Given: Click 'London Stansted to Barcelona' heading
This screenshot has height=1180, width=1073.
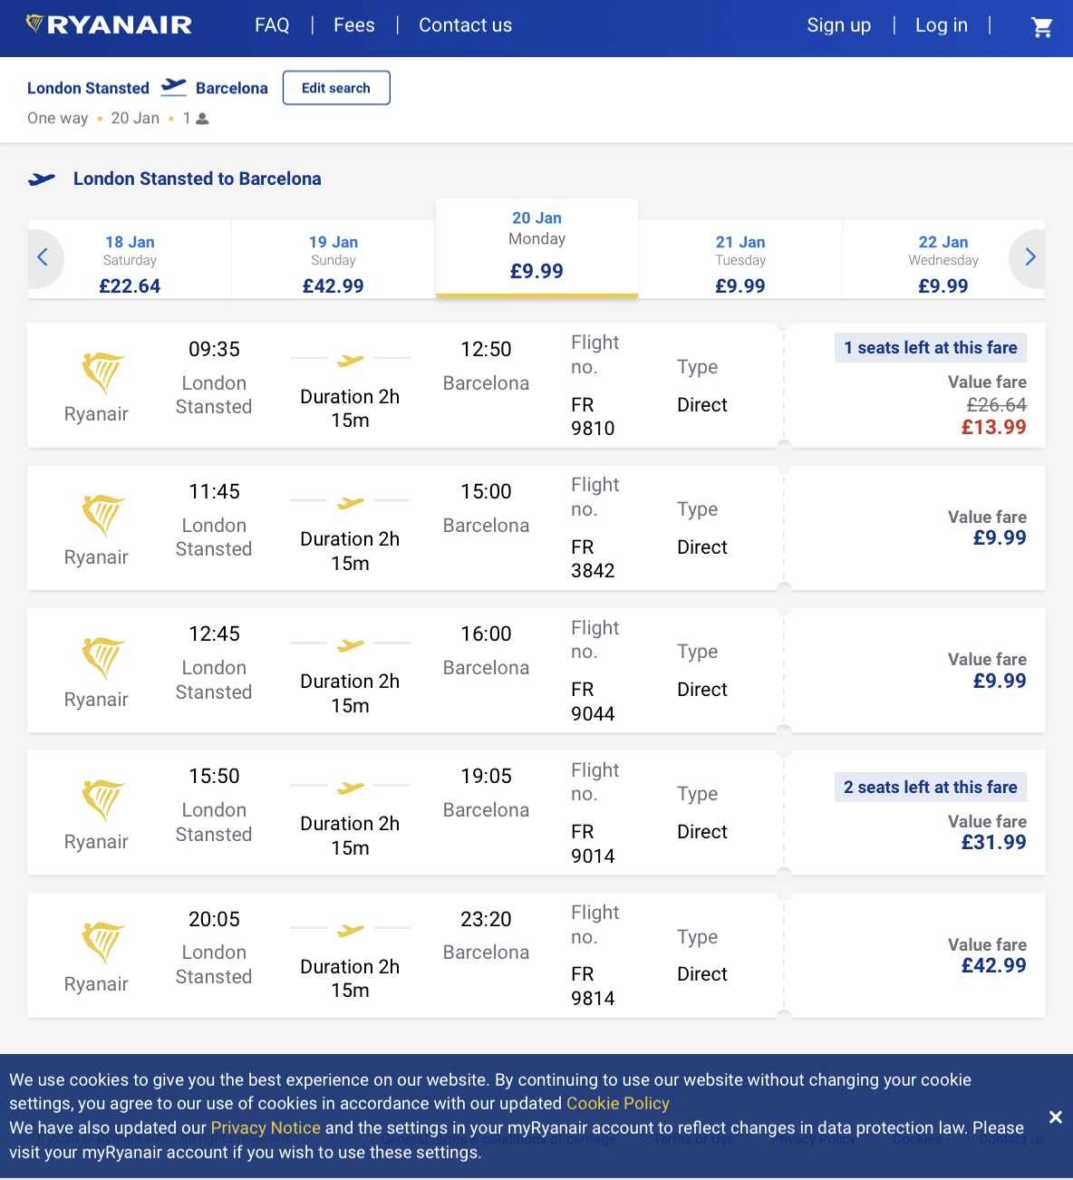Looking at the screenshot, I should [198, 179].
